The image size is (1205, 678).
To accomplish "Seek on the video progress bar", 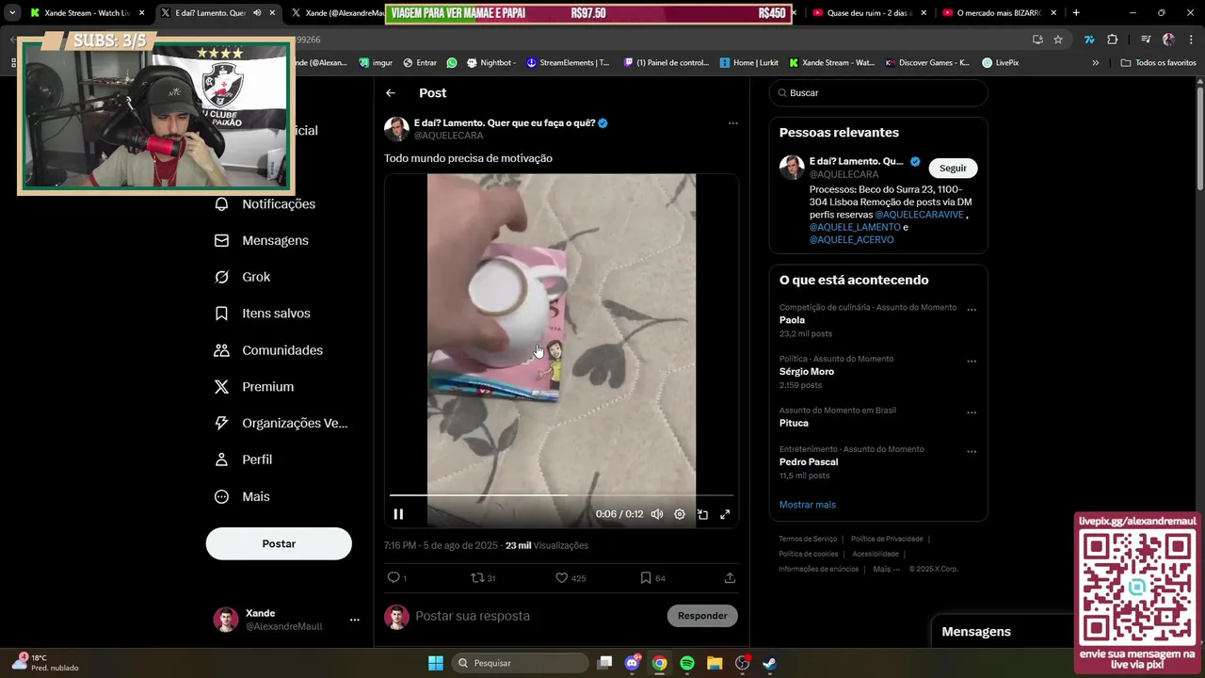I will 561,494.
